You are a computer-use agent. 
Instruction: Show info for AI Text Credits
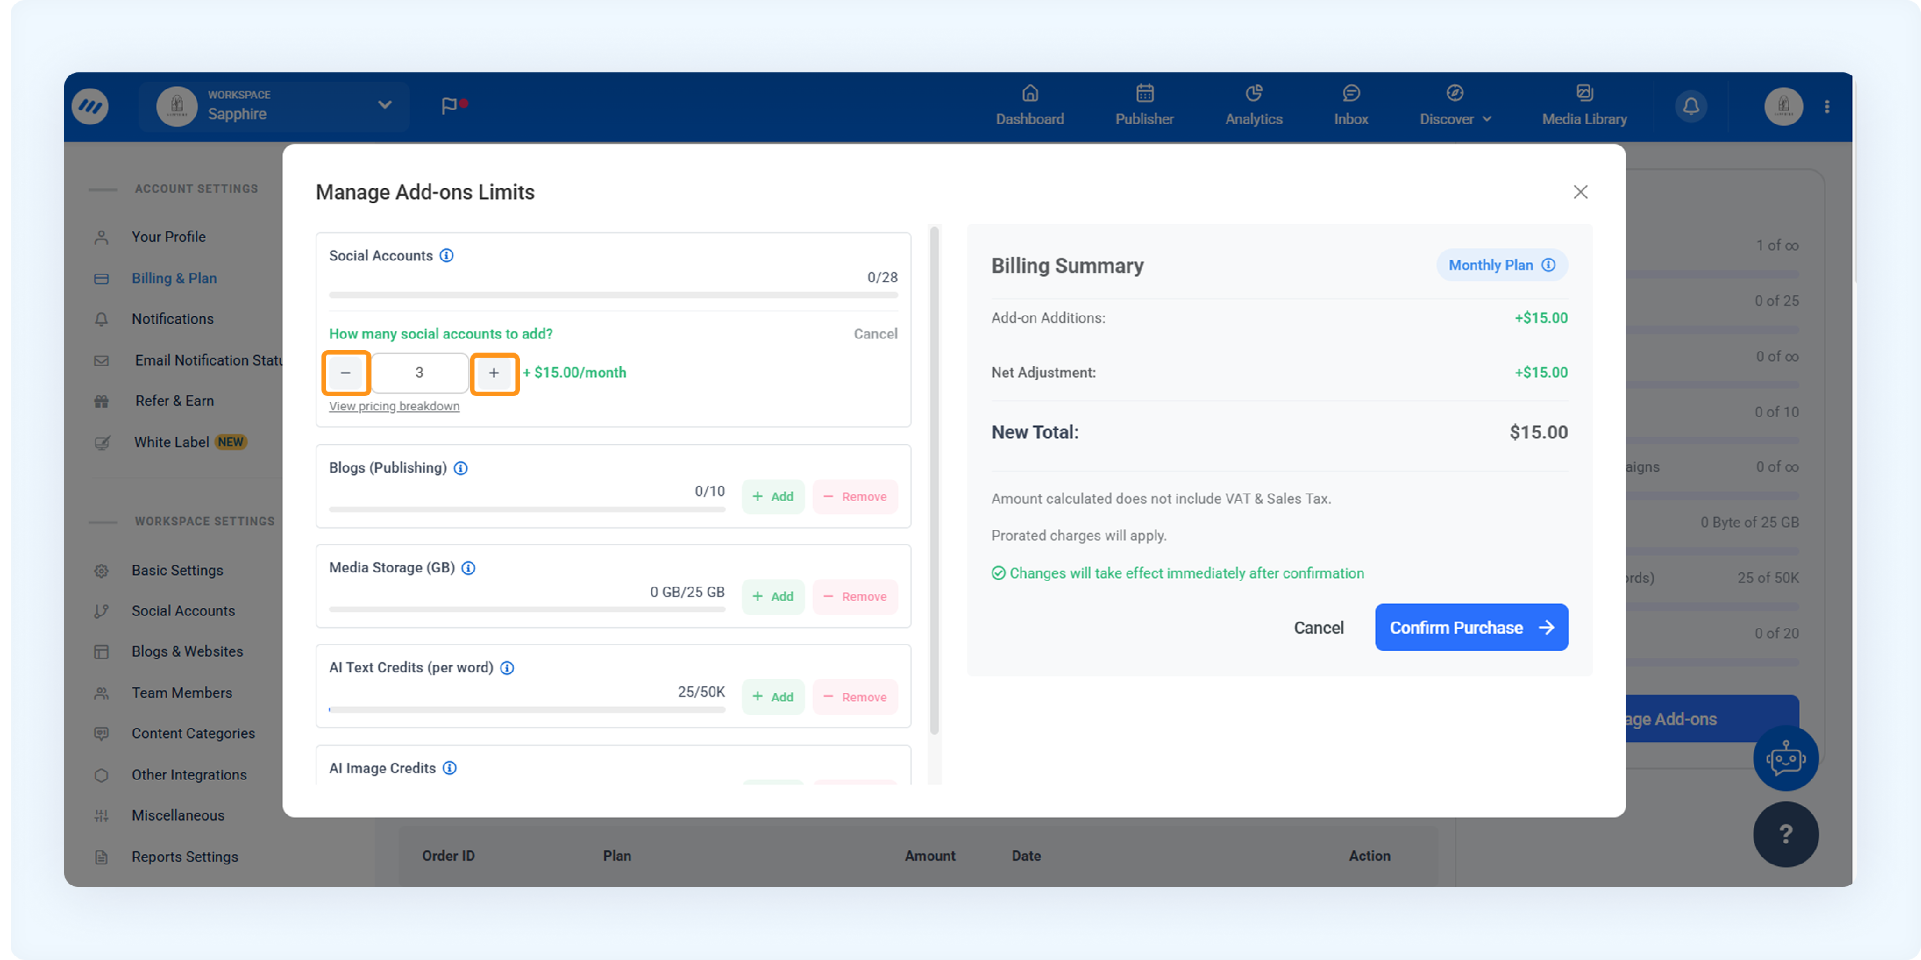coord(507,668)
